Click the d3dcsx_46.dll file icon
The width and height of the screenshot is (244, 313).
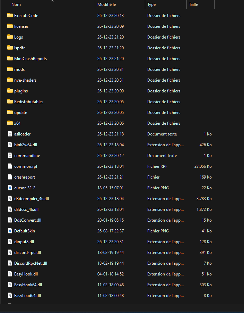click(x=10, y=209)
